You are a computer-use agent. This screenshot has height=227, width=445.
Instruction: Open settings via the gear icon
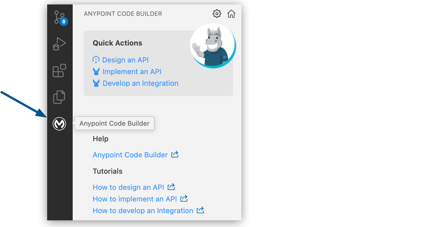(217, 14)
